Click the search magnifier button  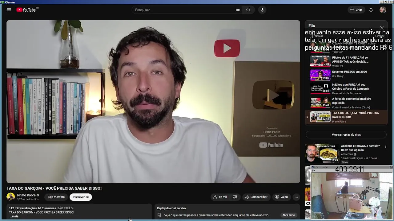(x=248, y=10)
